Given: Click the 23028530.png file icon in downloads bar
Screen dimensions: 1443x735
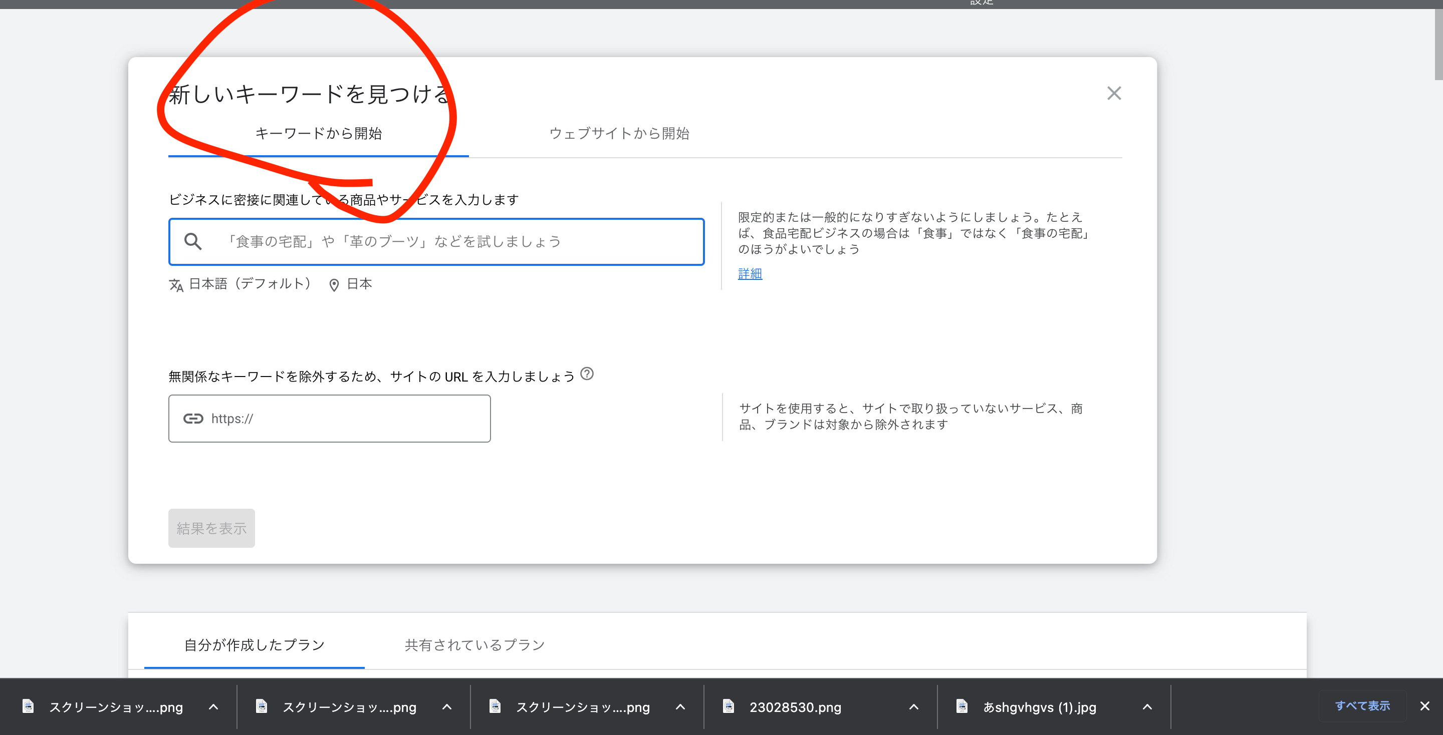Looking at the screenshot, I should pyautogui.click(x=728, y=706).
